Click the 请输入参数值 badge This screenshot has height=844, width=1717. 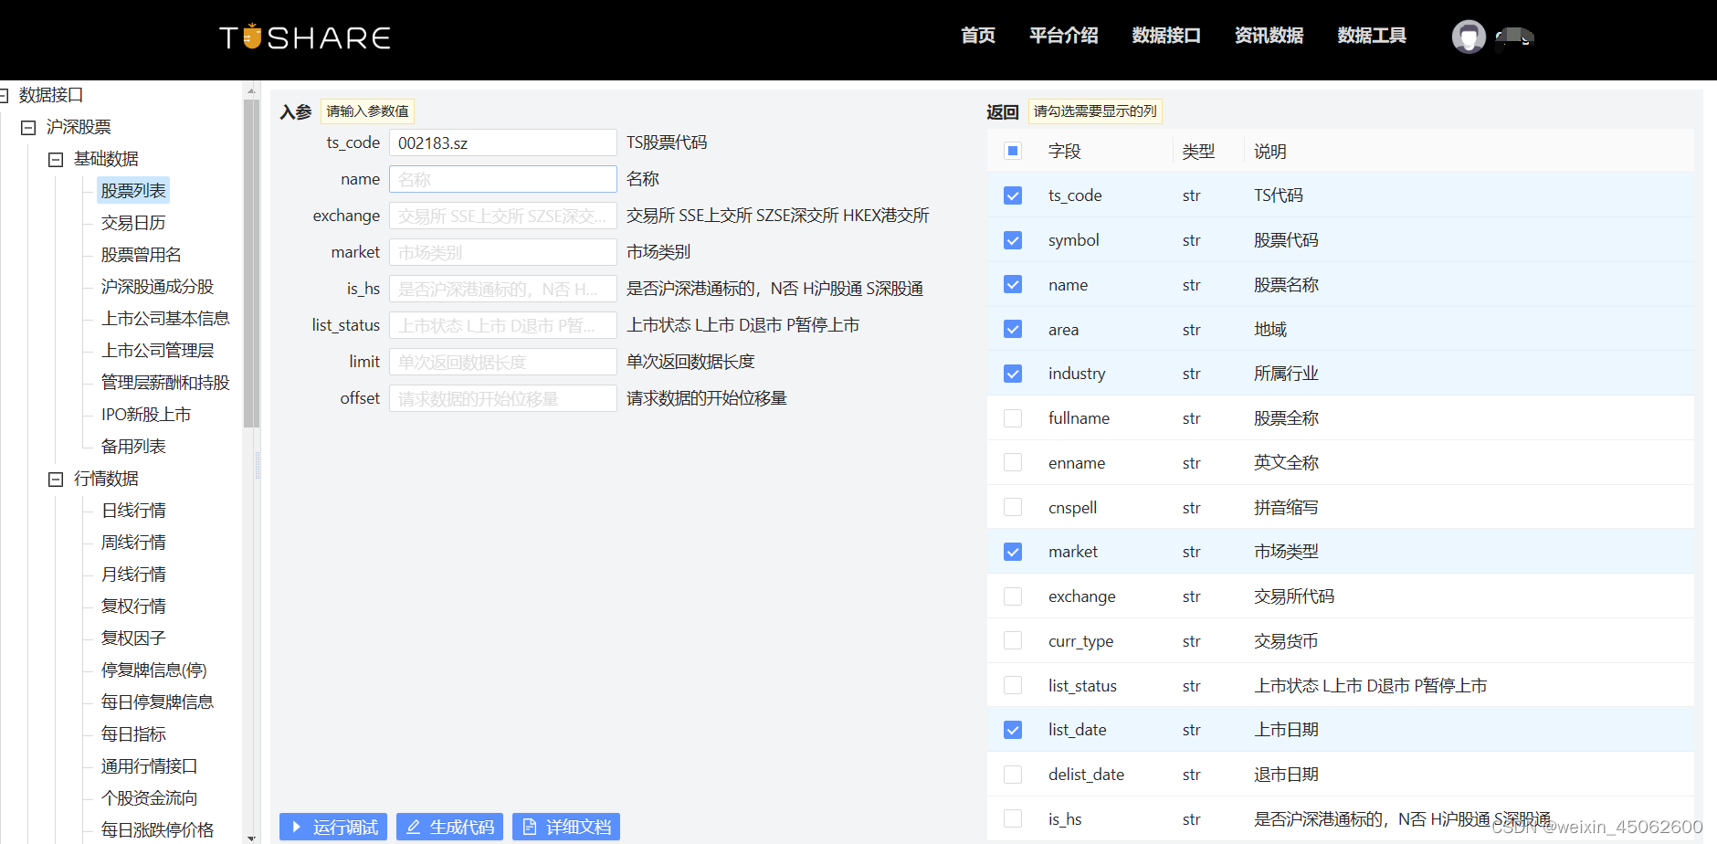point(367,111)
